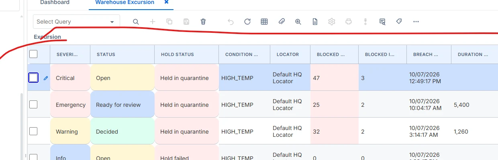Click the duration value 5,400
The image size is (498, 160).
(461, 105)
